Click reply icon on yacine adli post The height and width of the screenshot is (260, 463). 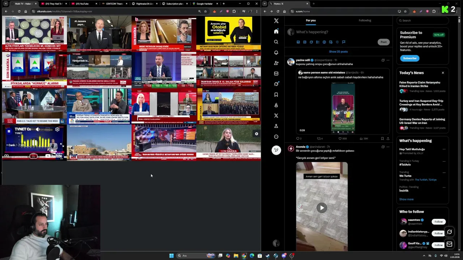[298, 138]
